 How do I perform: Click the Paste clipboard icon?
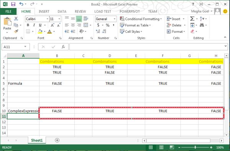(x=7, y=21)
